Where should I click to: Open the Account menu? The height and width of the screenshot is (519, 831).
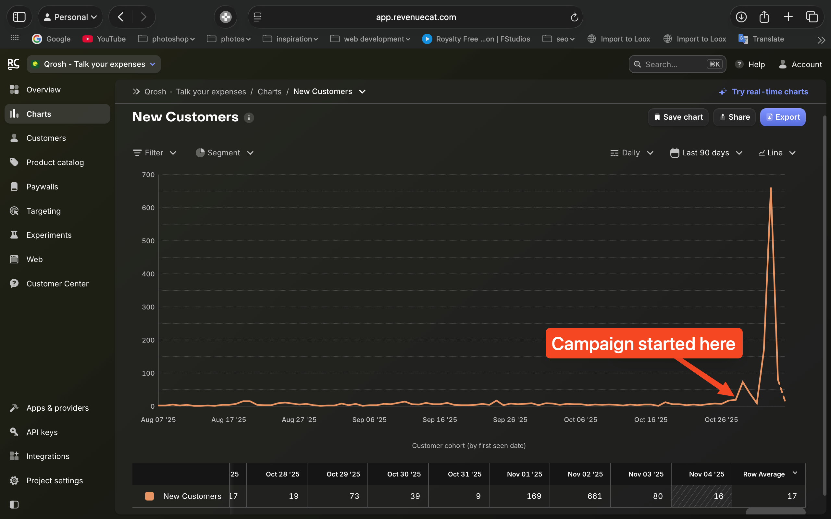point(800,64)
